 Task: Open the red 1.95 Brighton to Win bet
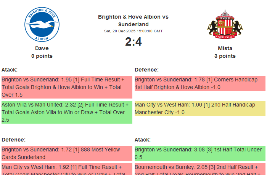coord(67,87)
